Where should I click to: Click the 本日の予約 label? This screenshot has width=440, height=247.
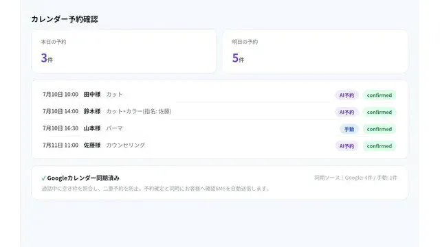point(54,42)
